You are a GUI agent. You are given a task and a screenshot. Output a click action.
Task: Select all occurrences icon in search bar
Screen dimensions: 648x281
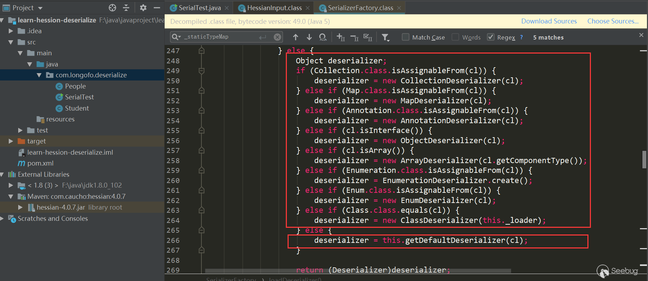[368, 37]
